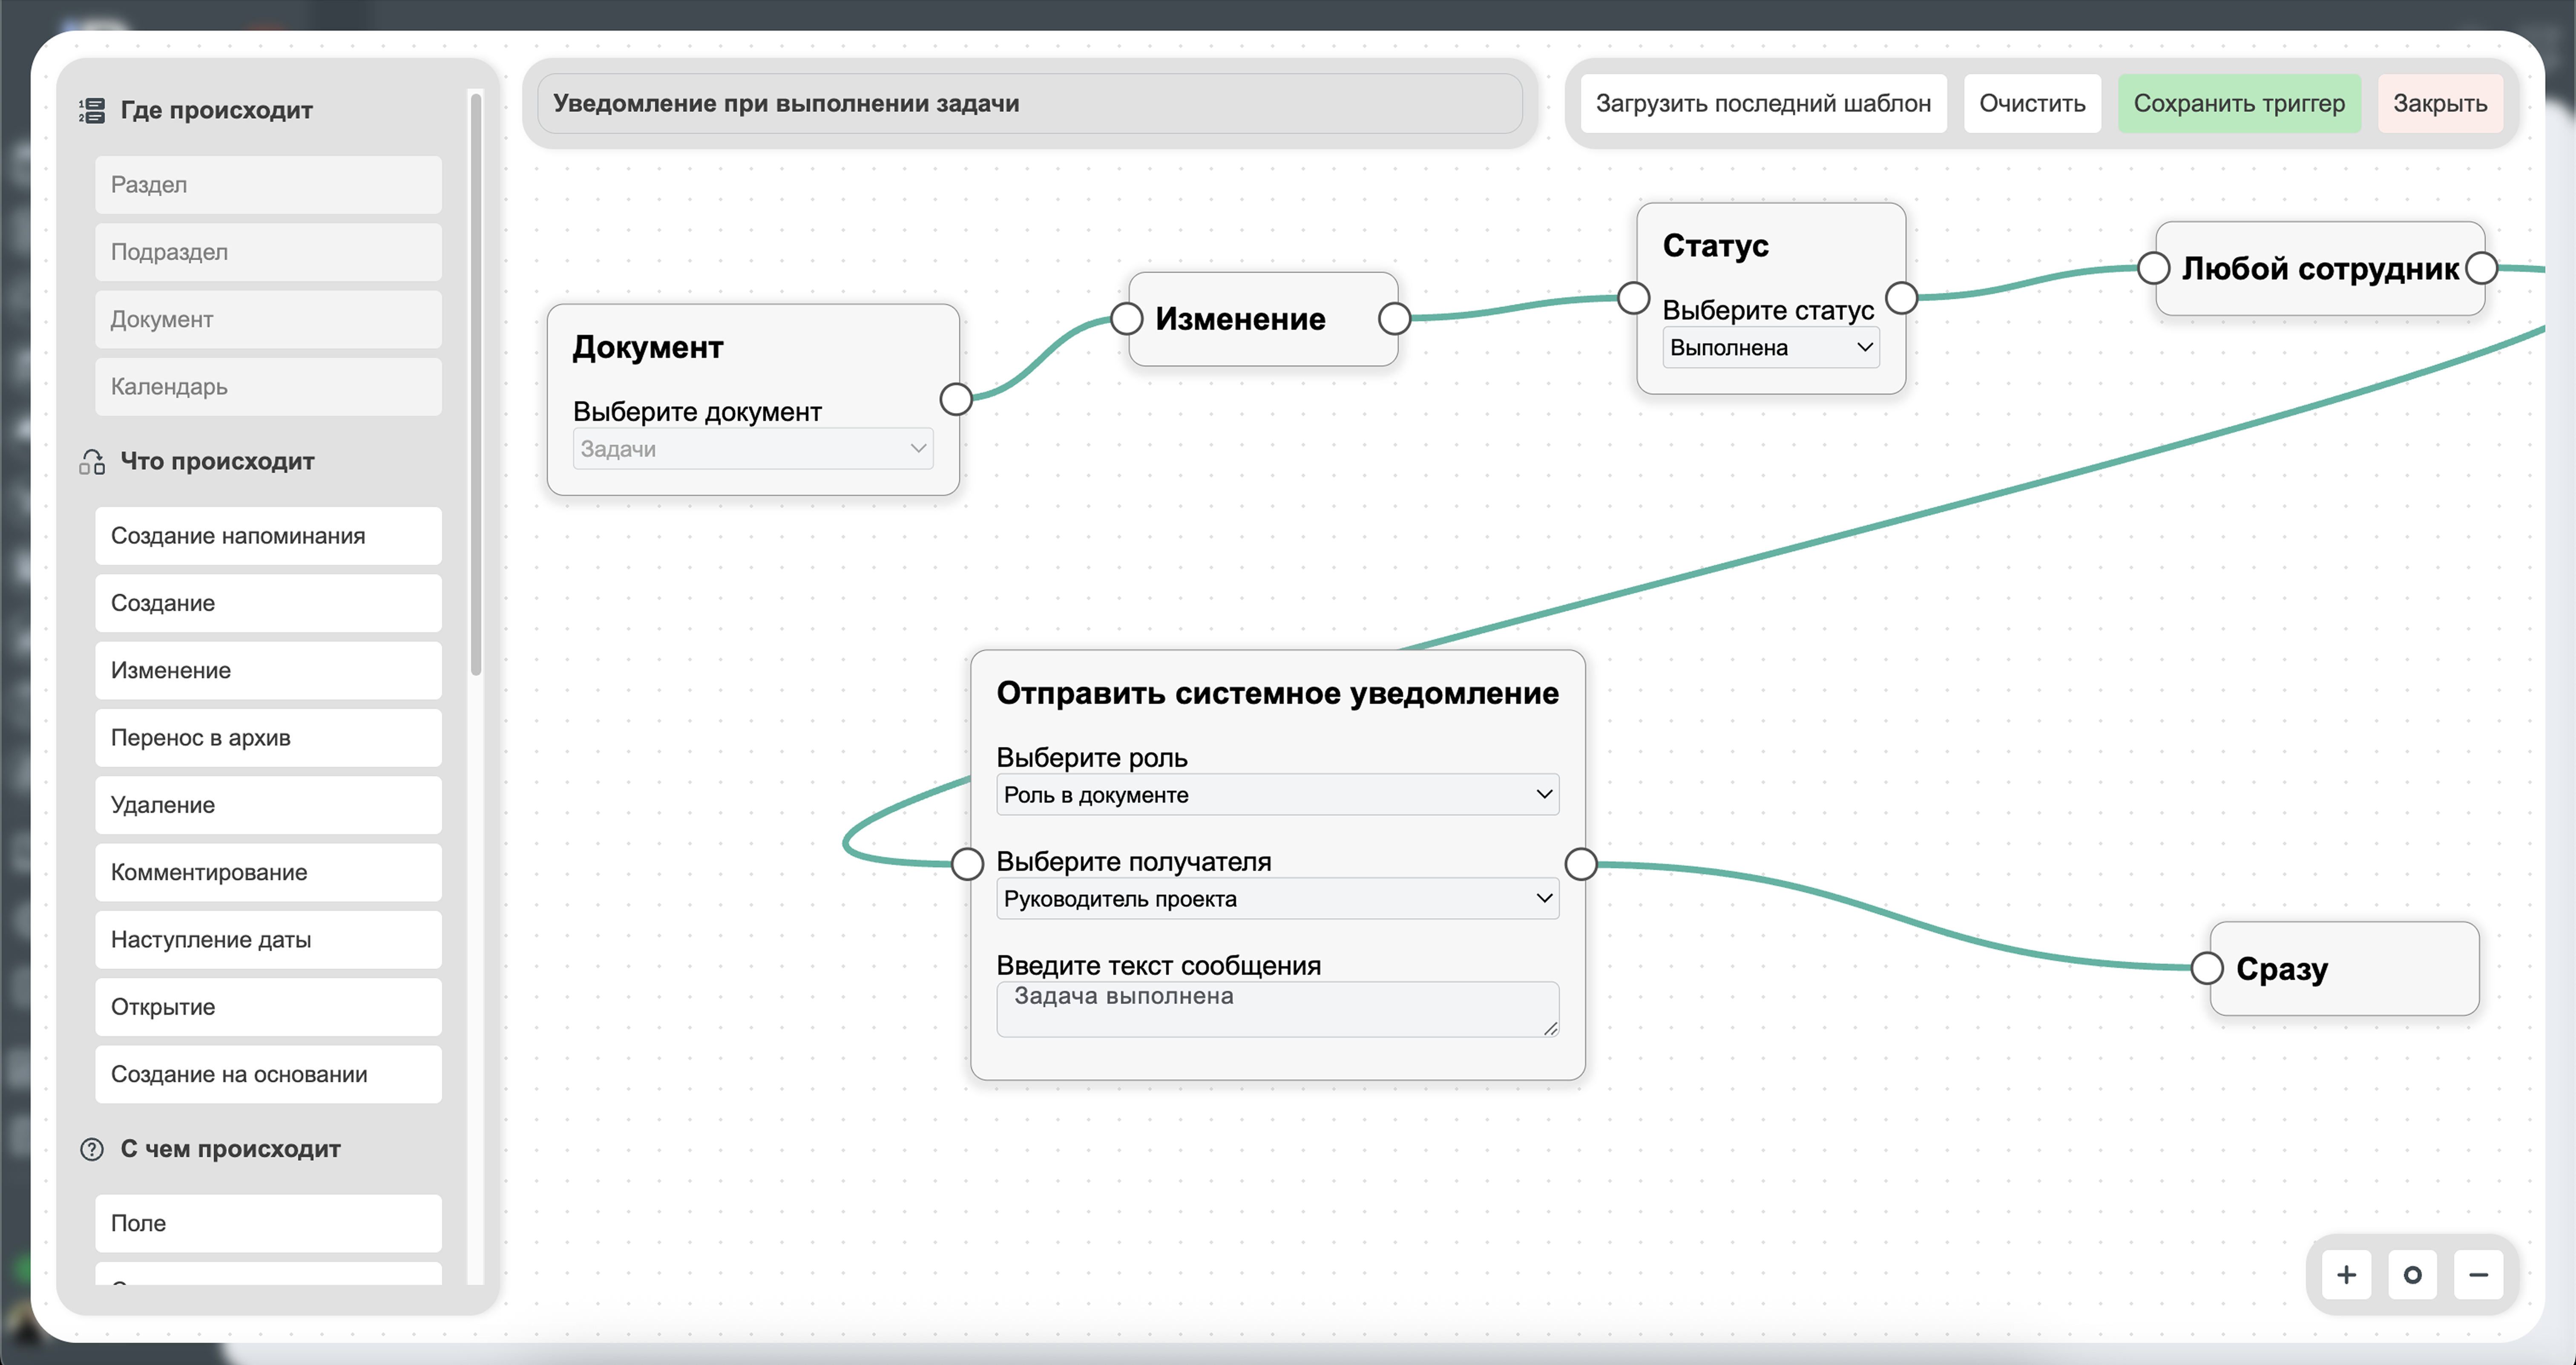Screen dimensions: 2576x1365
Task: Click the sidebar vertical scrollbar
Action: click(x=476, y=385)
